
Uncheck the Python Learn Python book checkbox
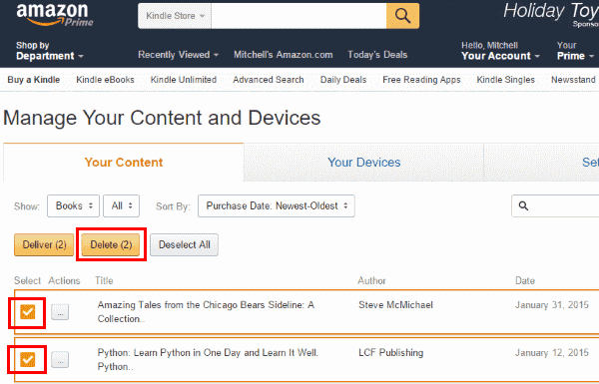pos(28,360)
